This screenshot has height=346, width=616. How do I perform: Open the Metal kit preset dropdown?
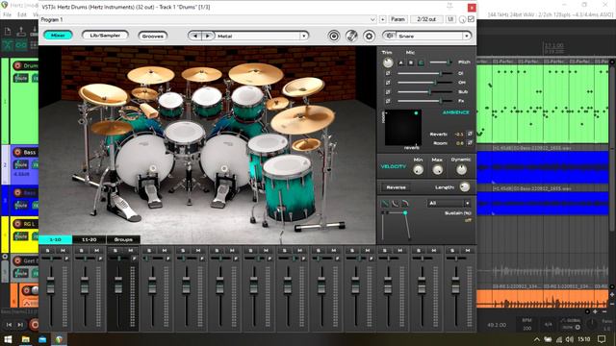pos(304,37)
